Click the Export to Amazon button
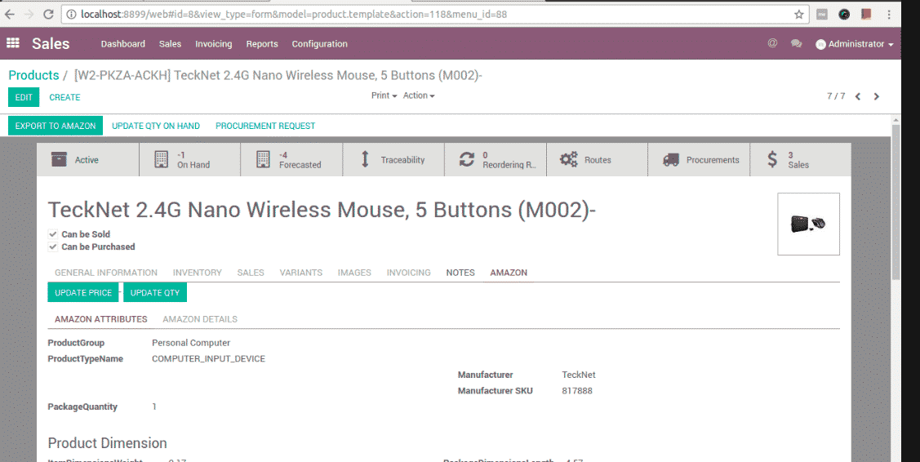This screenshot has height=462, width=920. [x=56, y=126]
